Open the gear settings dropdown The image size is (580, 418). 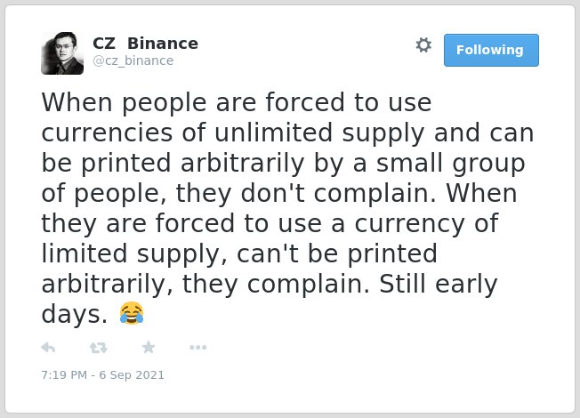coord(423,45)
